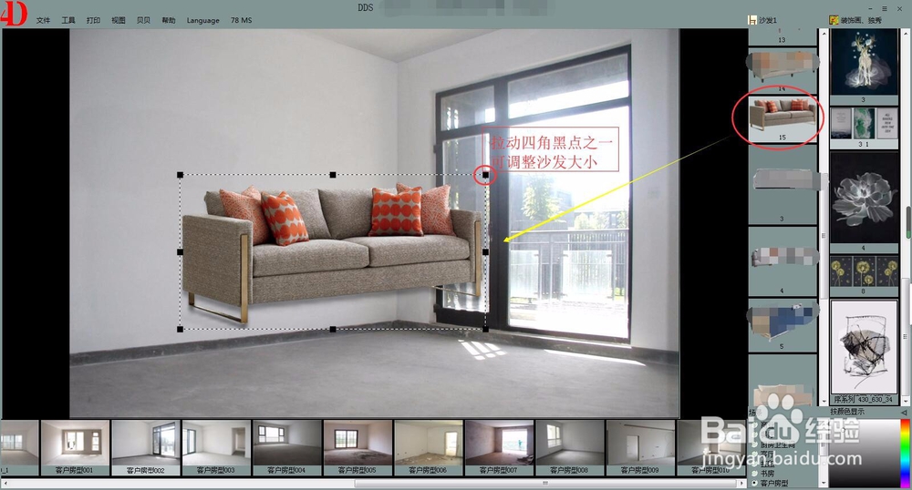
Task: Click the right arrow of the room strip scrollbar
Action: pos(741,483)
